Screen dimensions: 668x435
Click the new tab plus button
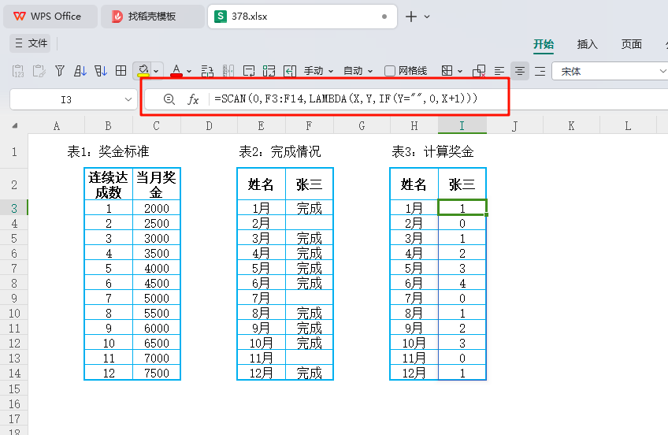410,17
